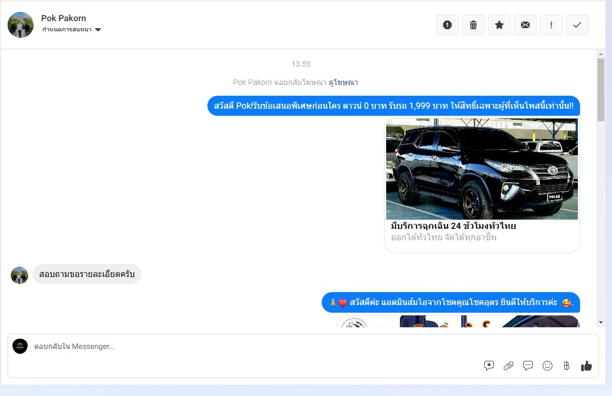
Task: Delete conversation using trash can icon
Action: coord(473,25)
